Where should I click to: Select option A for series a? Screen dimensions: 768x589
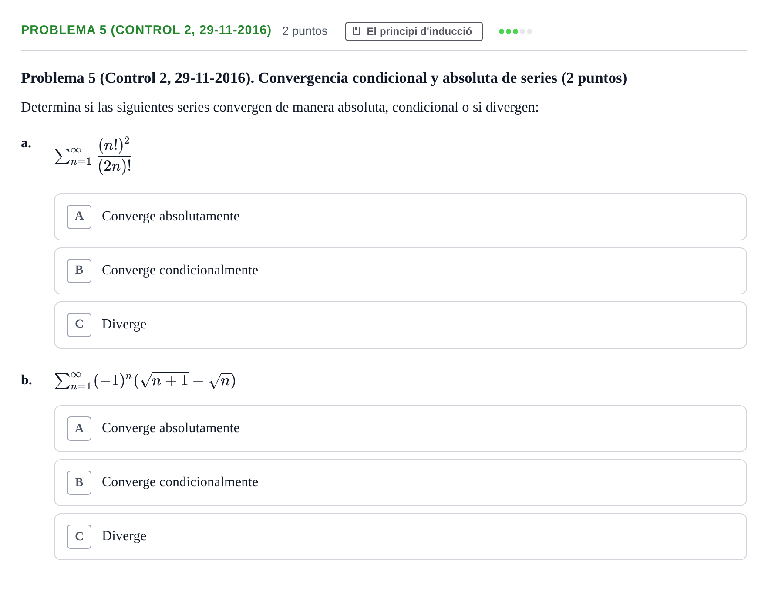400,217
